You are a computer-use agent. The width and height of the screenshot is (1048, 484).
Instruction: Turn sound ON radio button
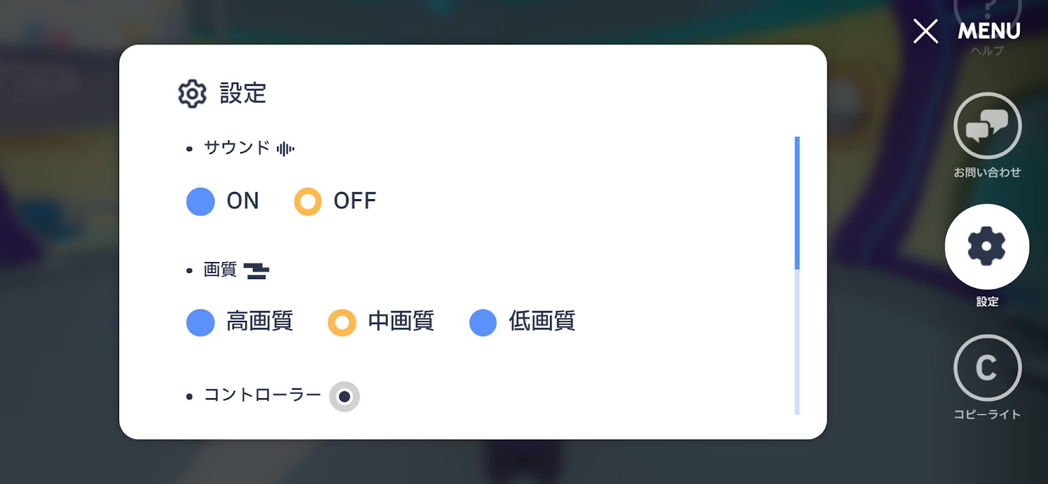200,201
